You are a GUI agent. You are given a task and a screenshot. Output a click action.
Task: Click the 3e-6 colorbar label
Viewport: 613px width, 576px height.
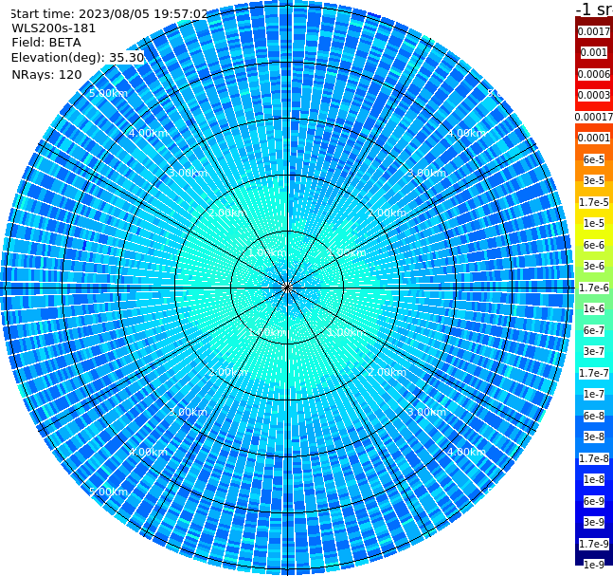pos(594,266)
